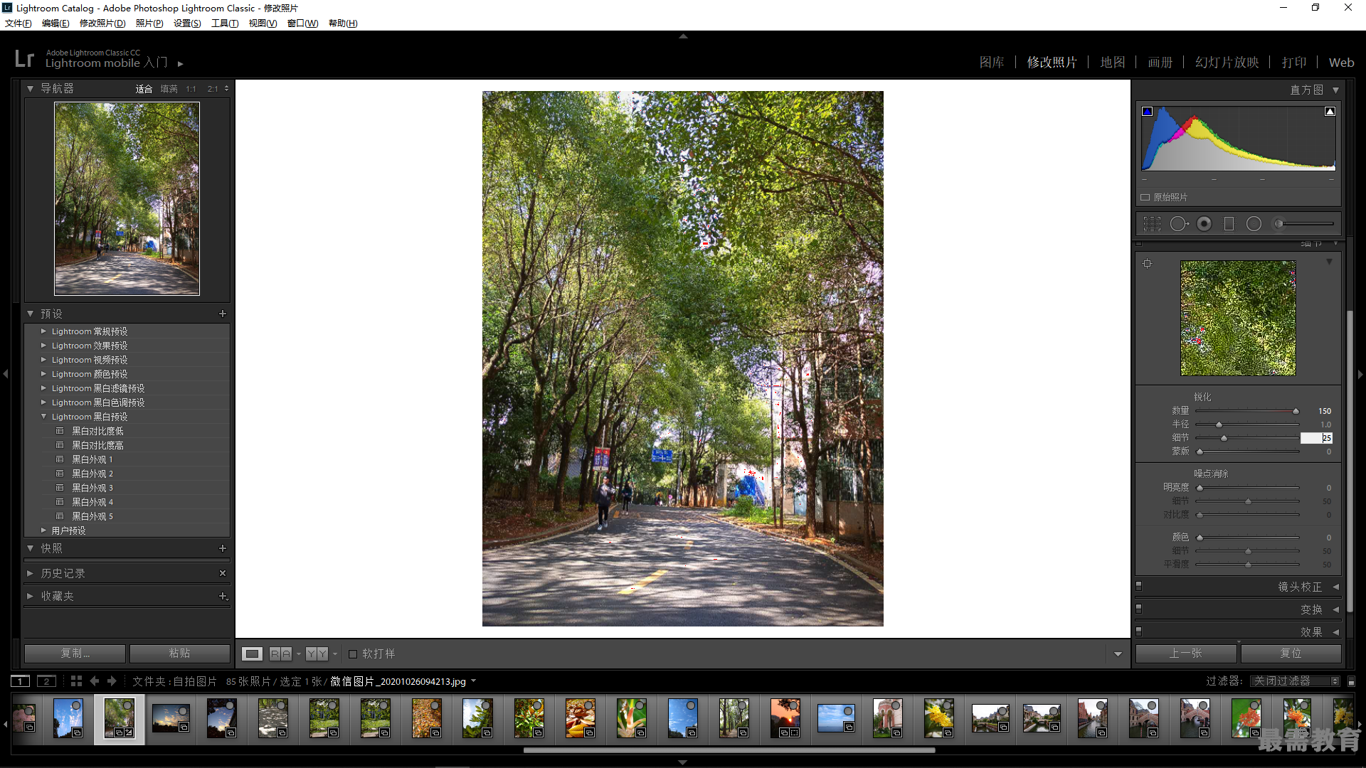Clear history with the X icon

coord(223,573)
